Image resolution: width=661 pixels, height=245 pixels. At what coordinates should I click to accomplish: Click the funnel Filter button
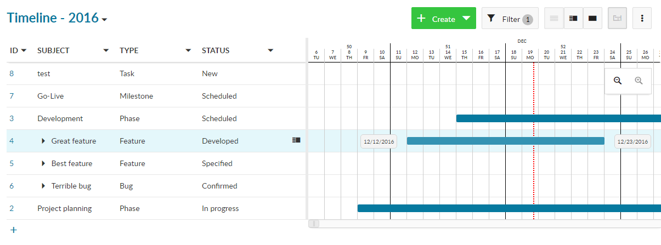tap(510, 19)
